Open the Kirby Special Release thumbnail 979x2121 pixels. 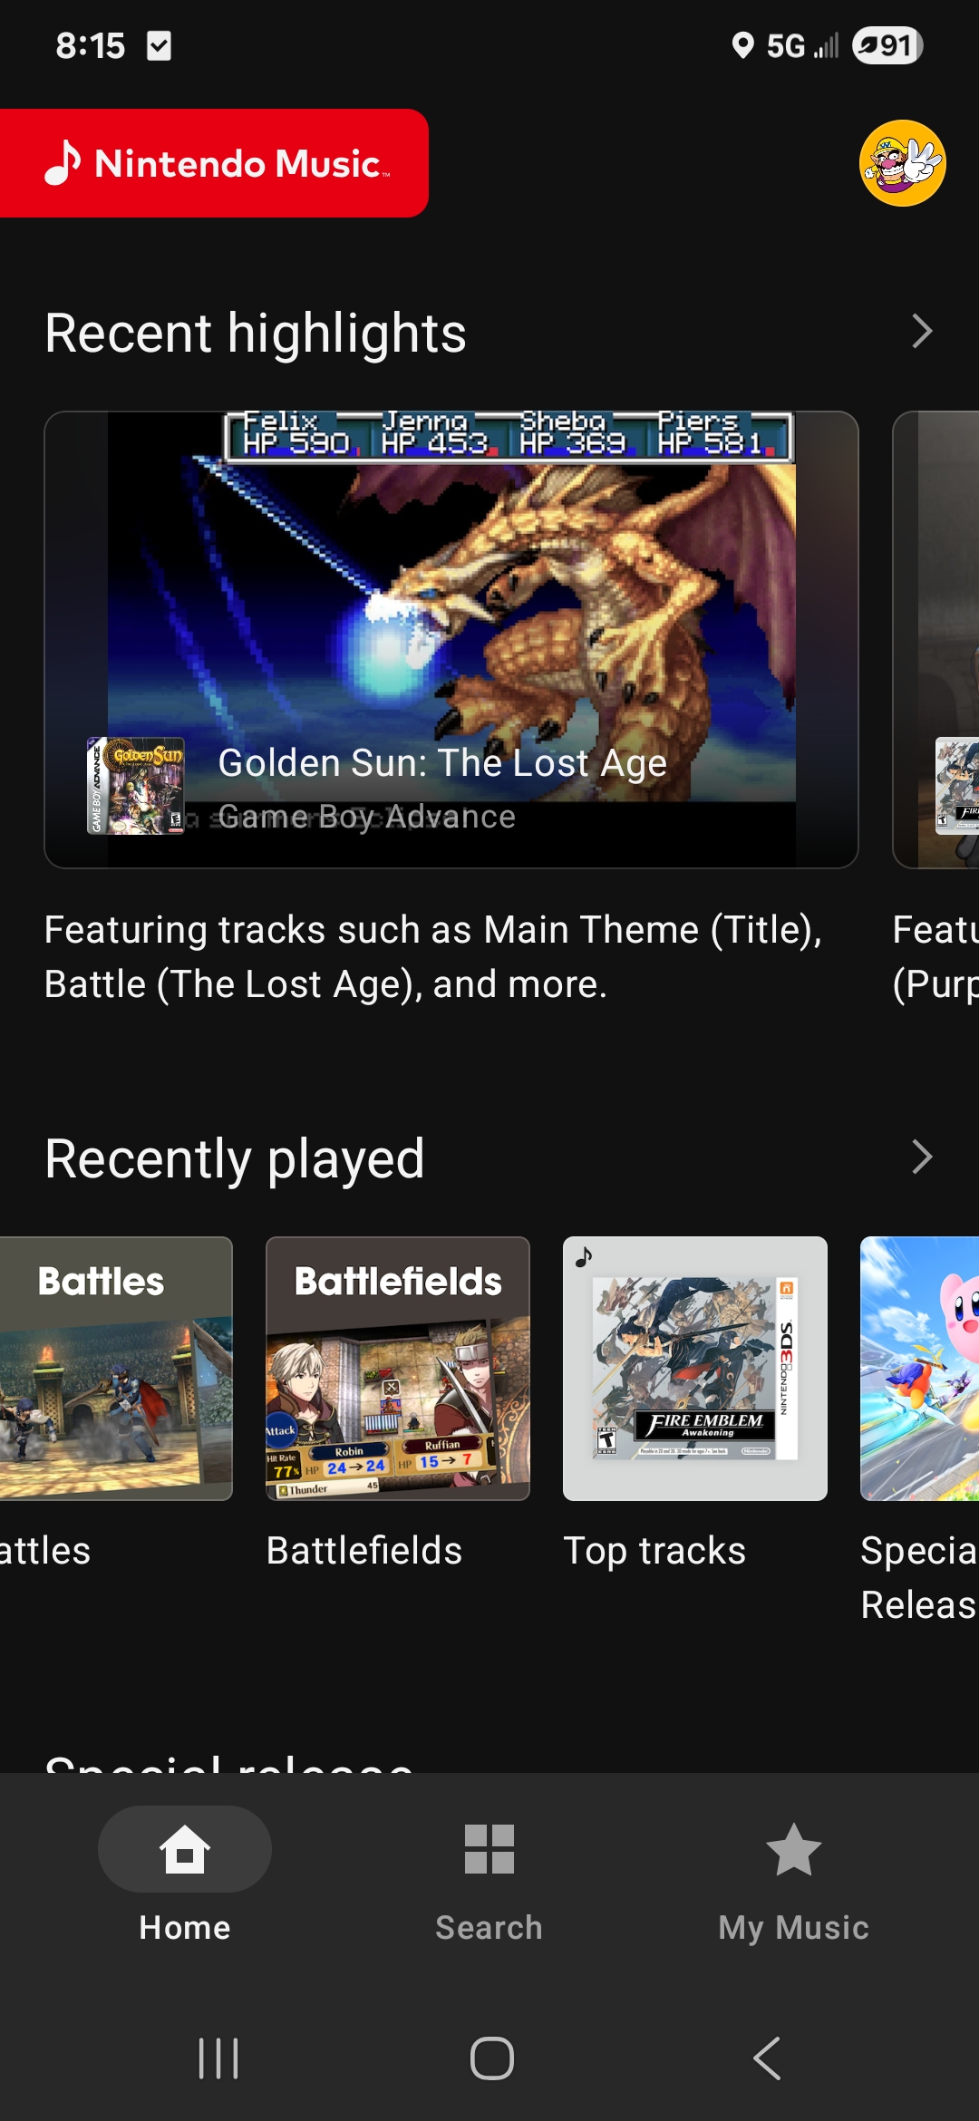(919, 1369)
